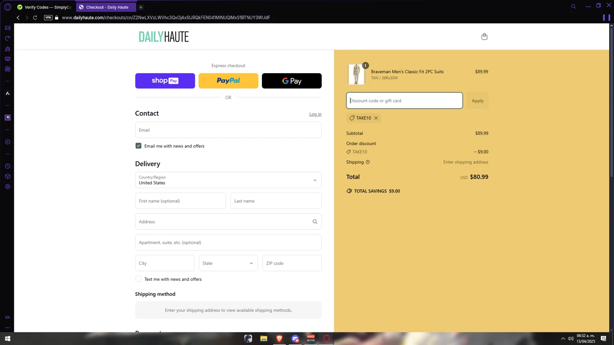This screenshot has height=345, width=614.
Task: Focus the City field
Action: [165, 263]
